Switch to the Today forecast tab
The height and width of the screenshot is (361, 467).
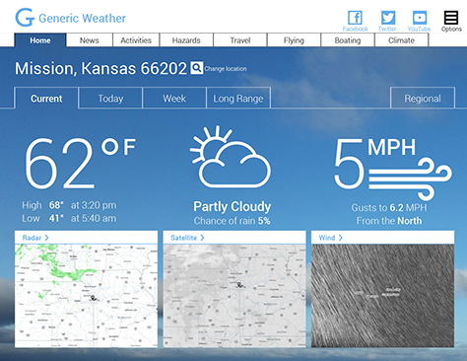[110, 98]
